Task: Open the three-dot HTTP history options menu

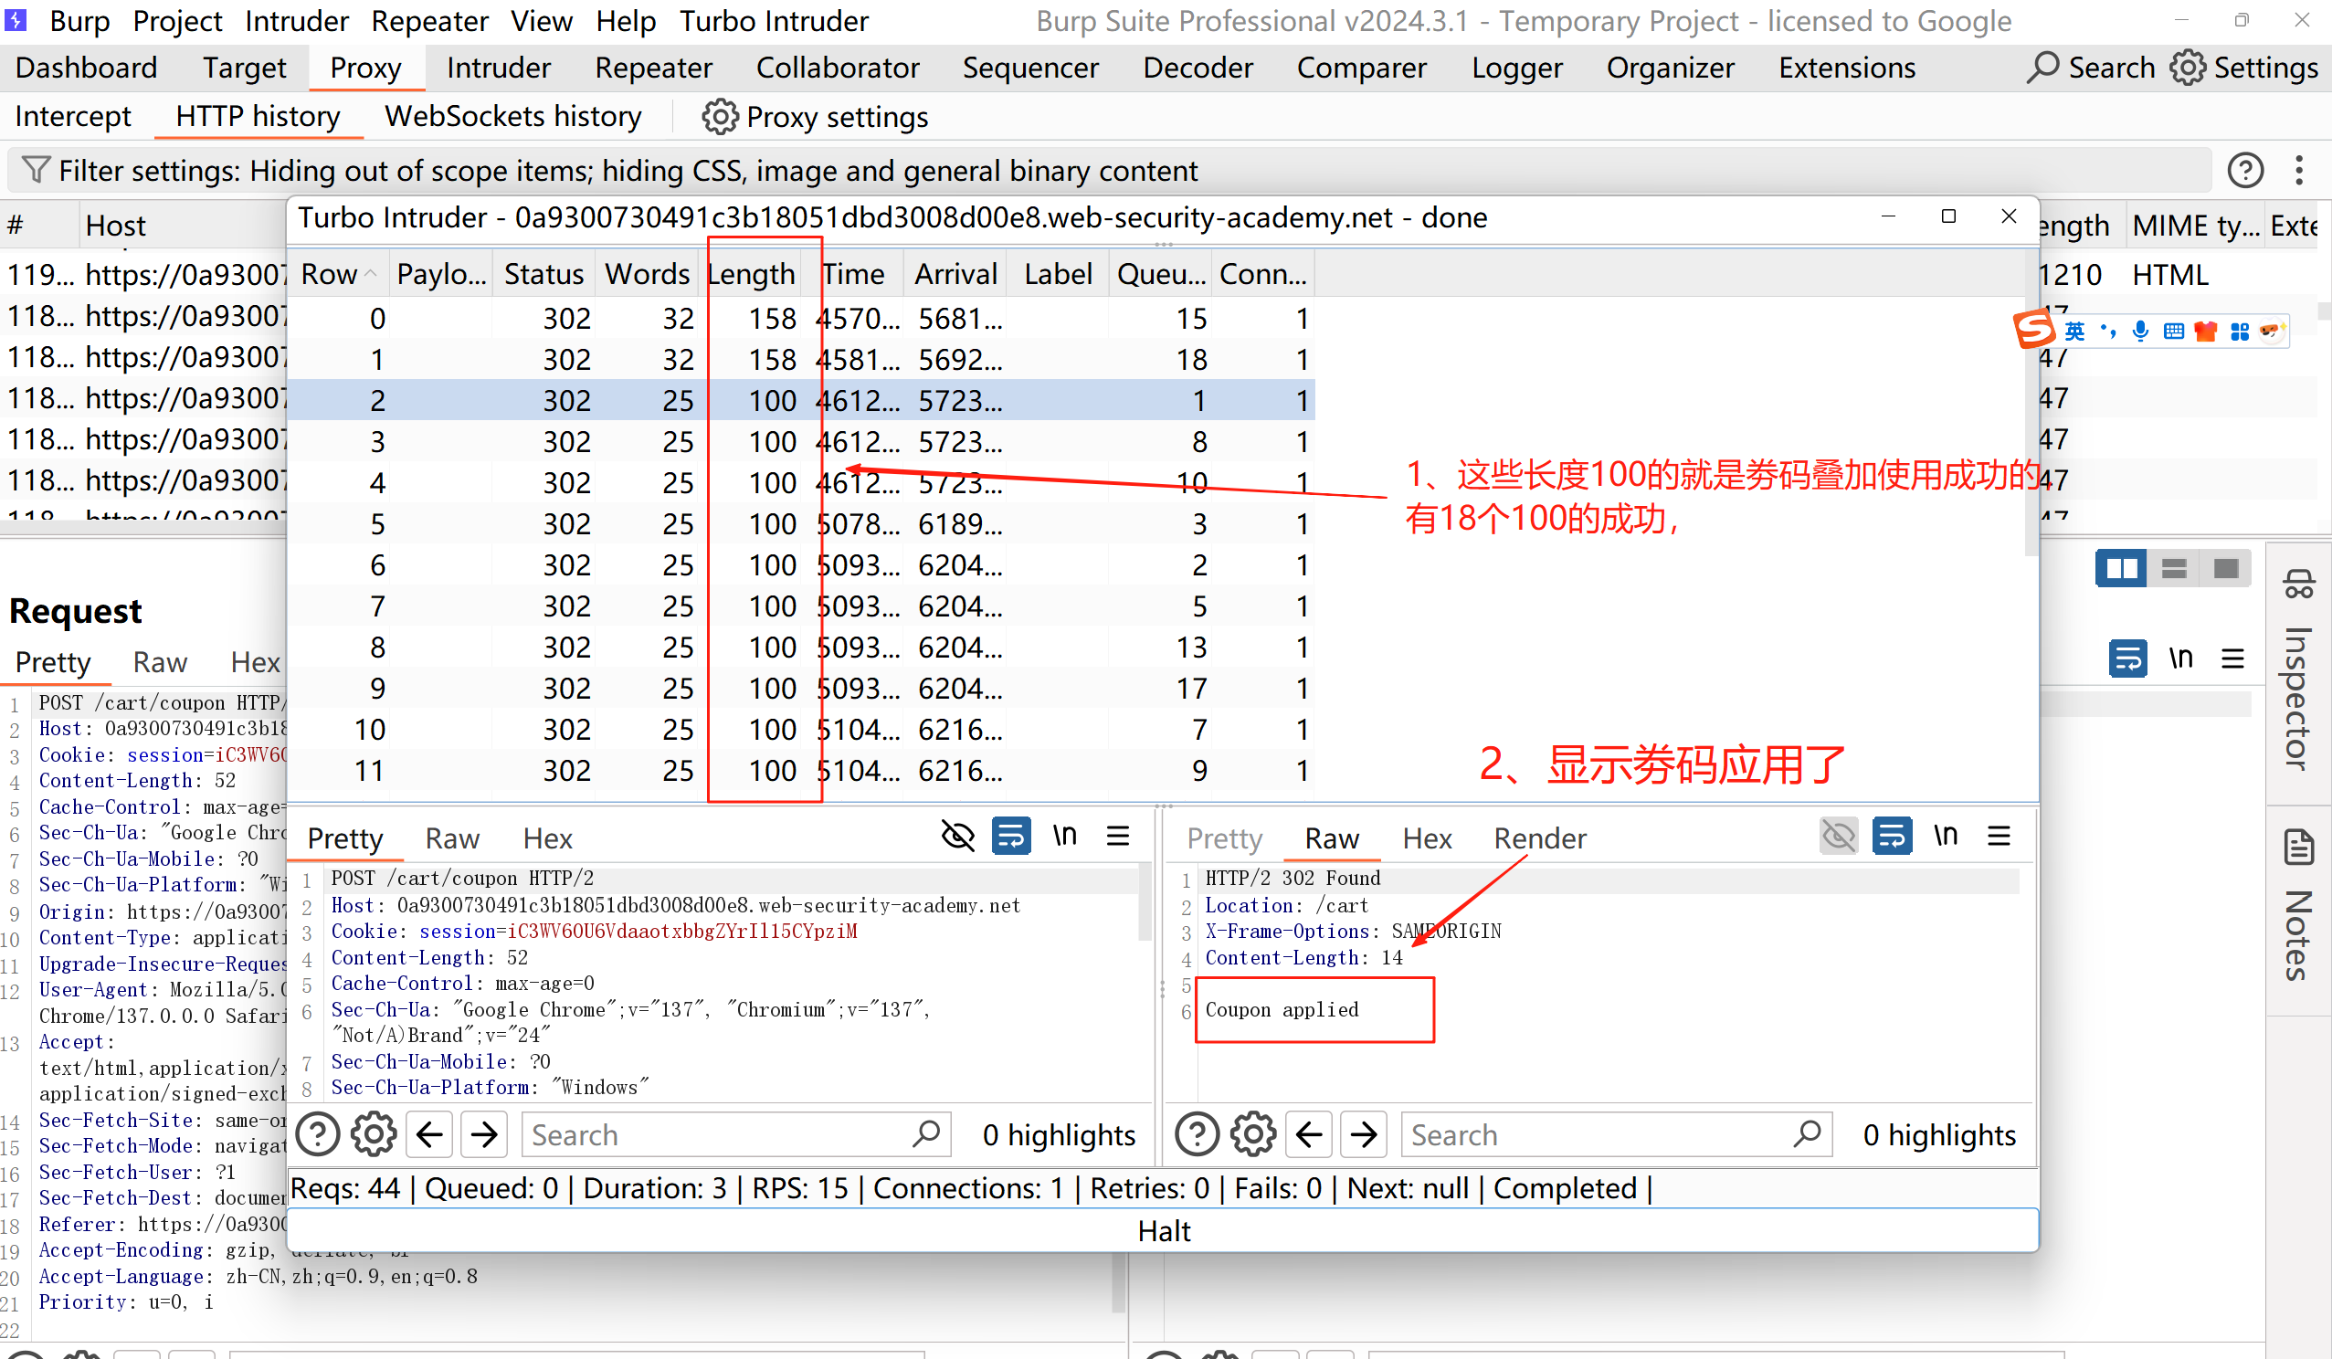Action: coord(2299,170)
